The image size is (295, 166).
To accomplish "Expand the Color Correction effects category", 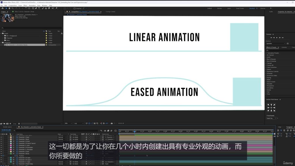I will 266,67.
